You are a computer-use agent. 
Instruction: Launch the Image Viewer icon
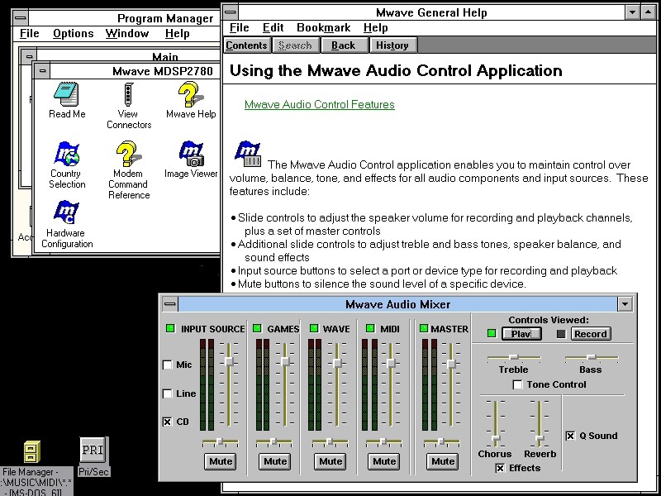point(191,154)
